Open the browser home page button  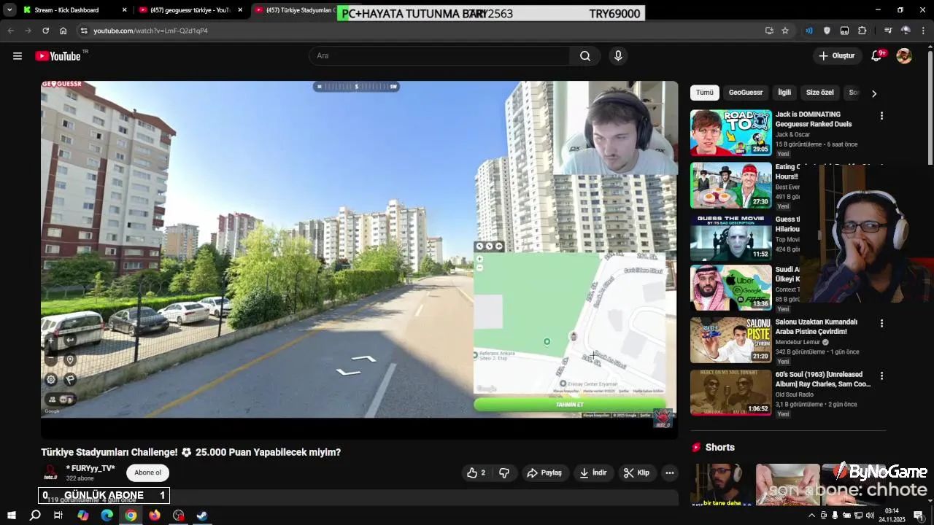(x=63, y=31)
